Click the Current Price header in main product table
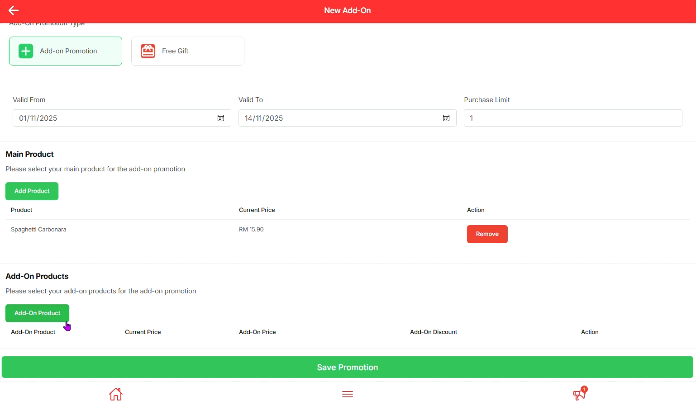Screen dimensions: 696x405 point(257,210)
